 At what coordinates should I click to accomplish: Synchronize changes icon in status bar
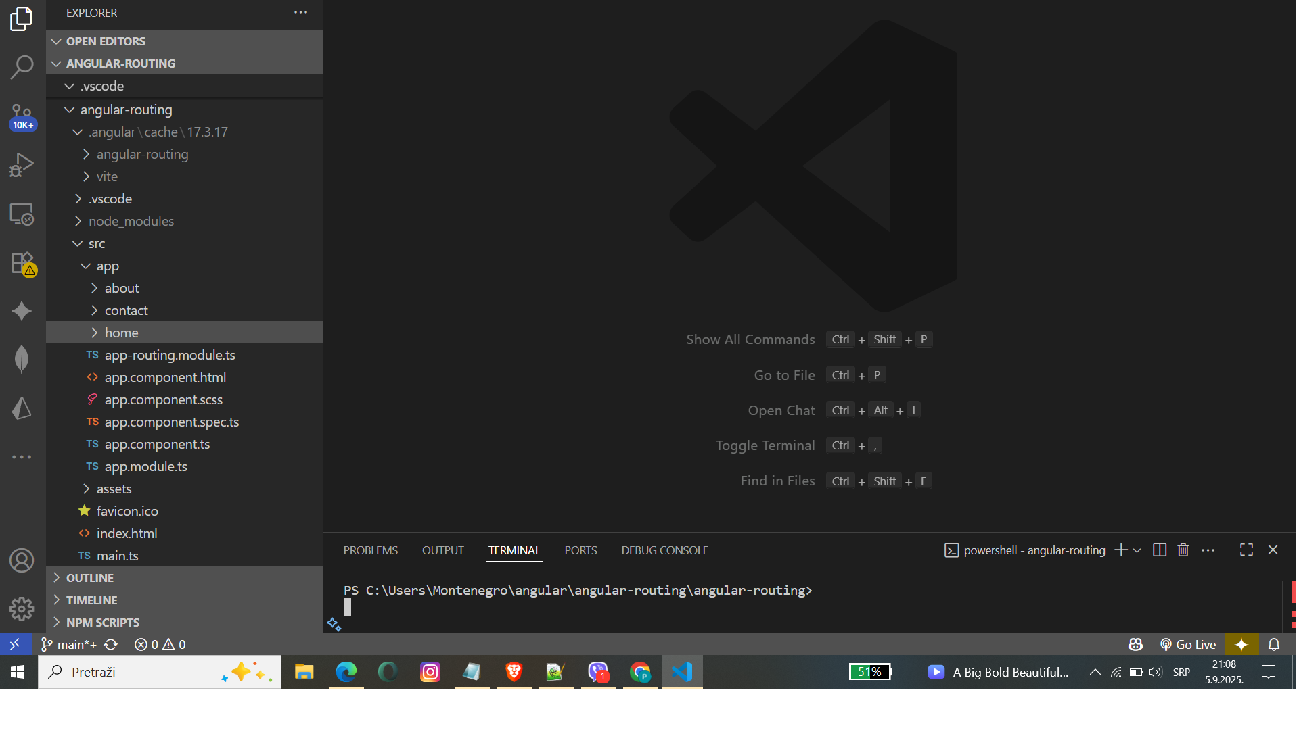(111, 645)
